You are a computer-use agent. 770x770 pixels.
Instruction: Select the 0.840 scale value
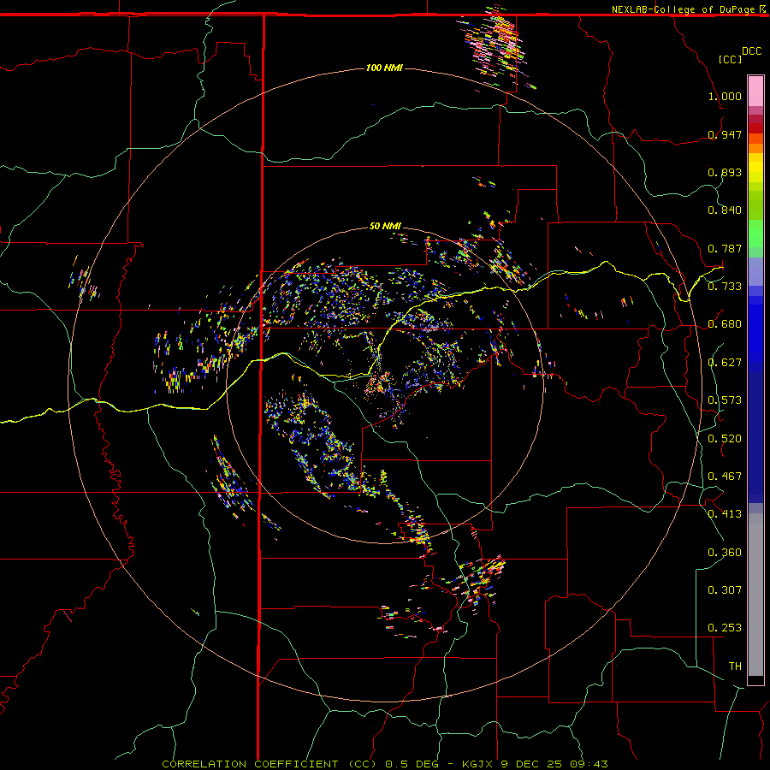[x=725, y=210]
